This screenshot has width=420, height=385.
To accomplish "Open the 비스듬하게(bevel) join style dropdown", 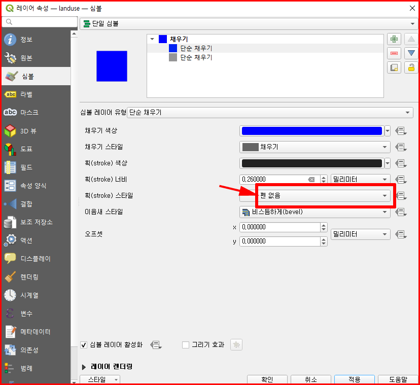I will [314, 212].
